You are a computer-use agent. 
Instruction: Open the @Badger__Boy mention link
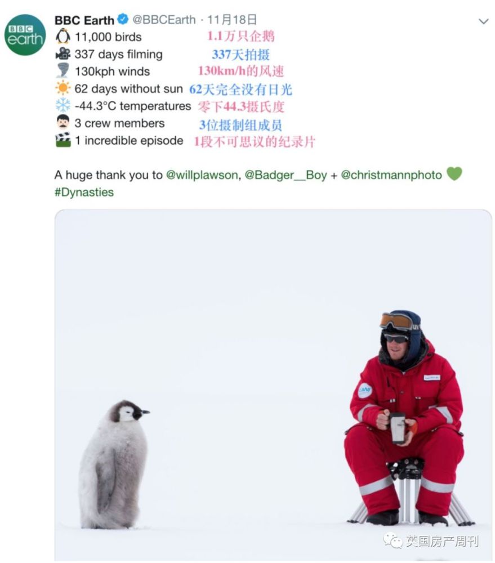coord(286,175)
